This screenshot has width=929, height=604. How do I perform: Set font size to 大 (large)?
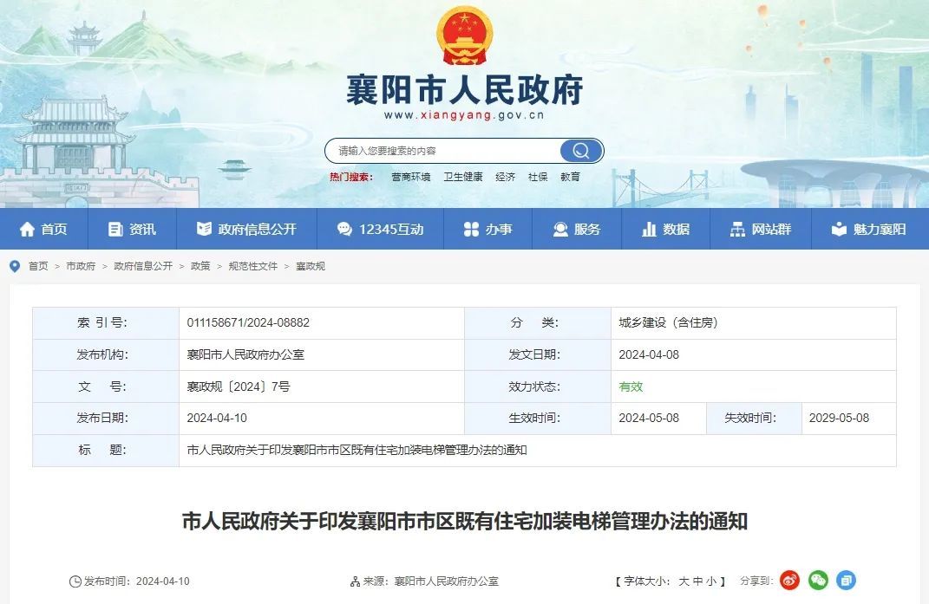click(x=684, y=581)
